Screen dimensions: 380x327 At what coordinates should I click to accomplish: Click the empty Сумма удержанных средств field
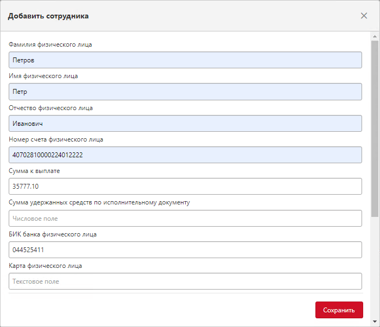coord(186,219)
